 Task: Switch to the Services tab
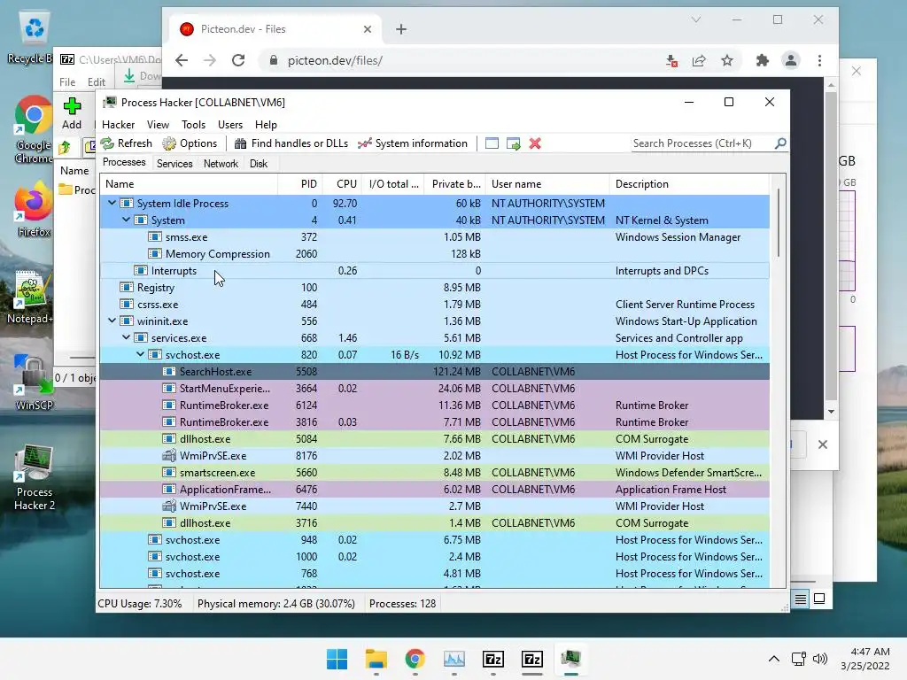[x=174, y=164]
